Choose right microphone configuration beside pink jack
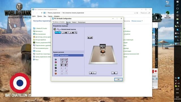 point(66,62)
